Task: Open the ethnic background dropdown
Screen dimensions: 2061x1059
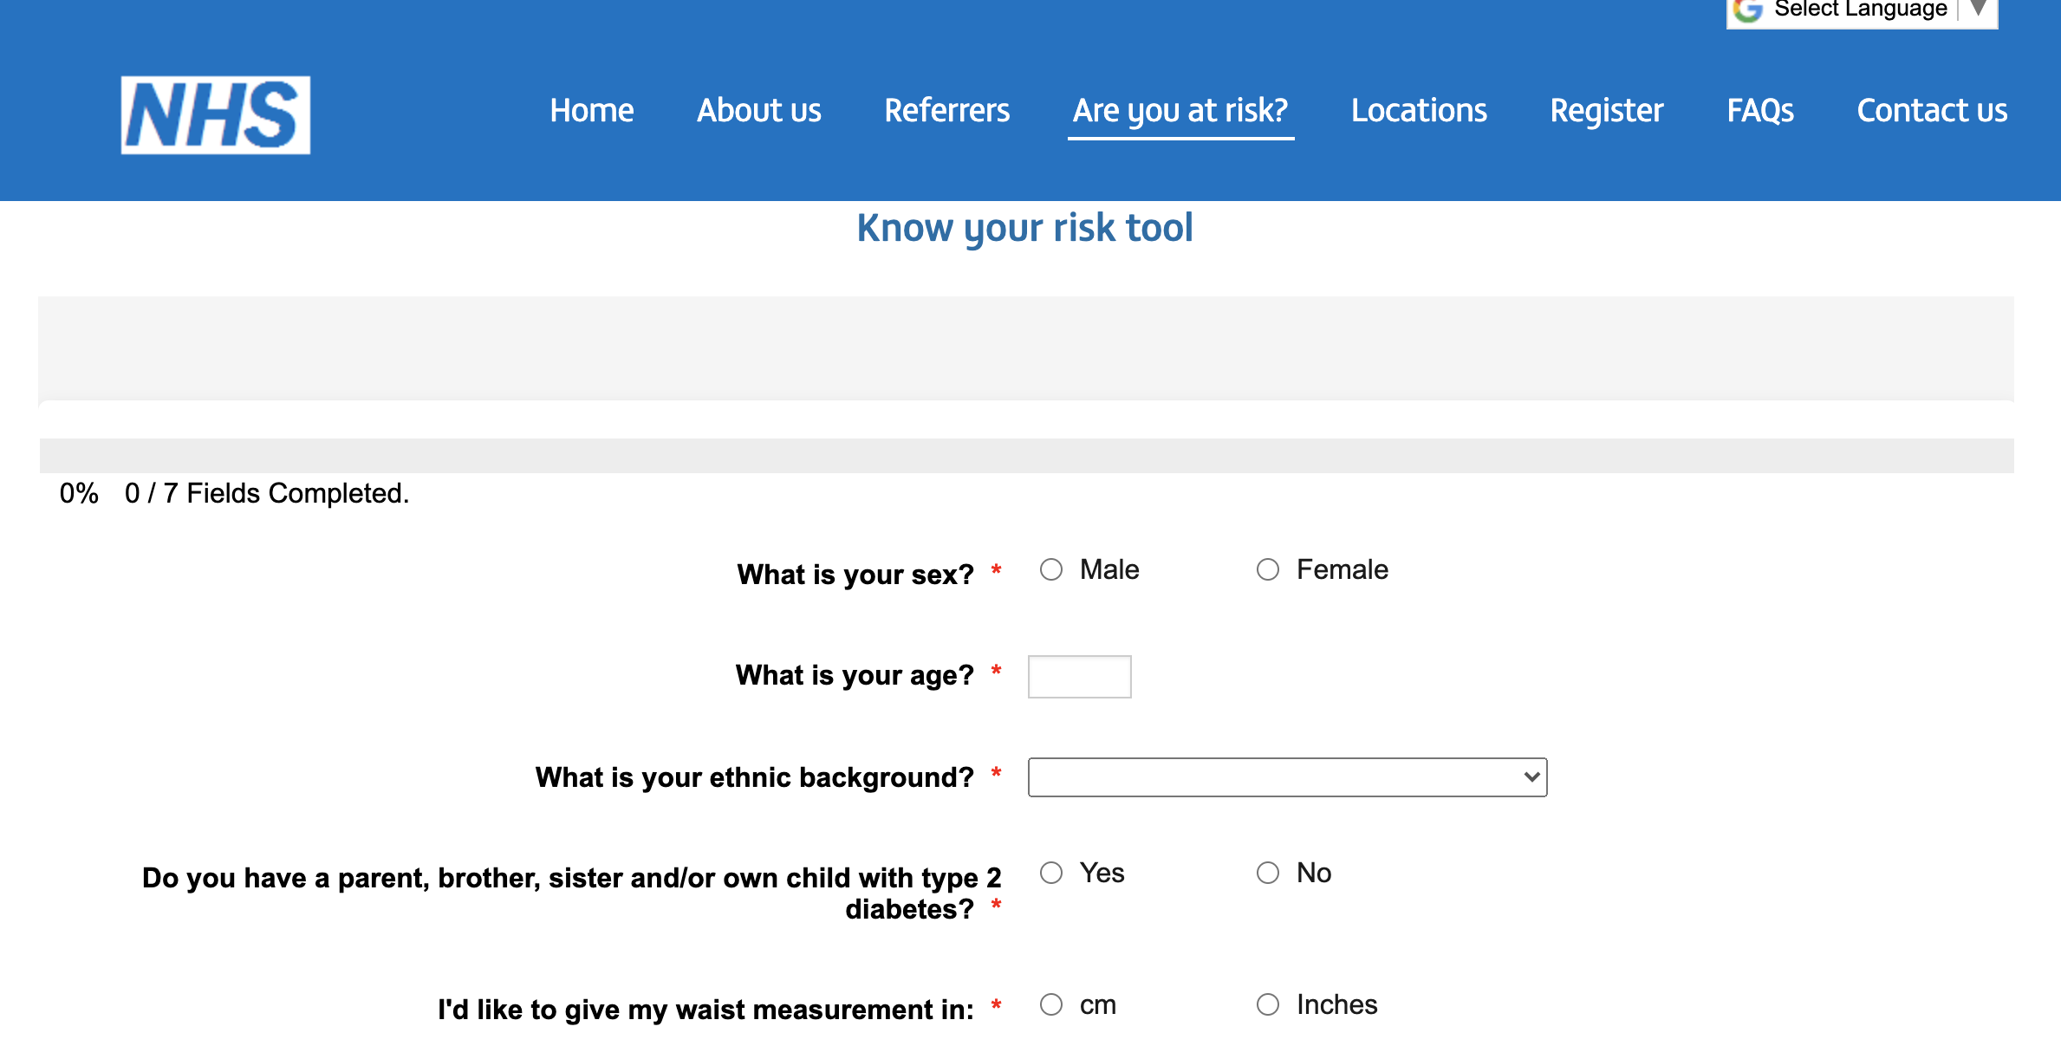Action: pyautogui.click(x=1286, y=777)
